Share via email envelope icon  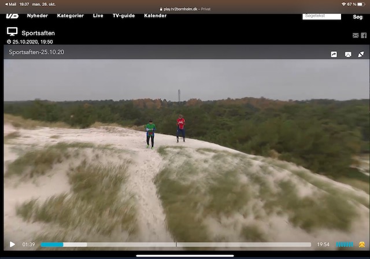[356, 35]
